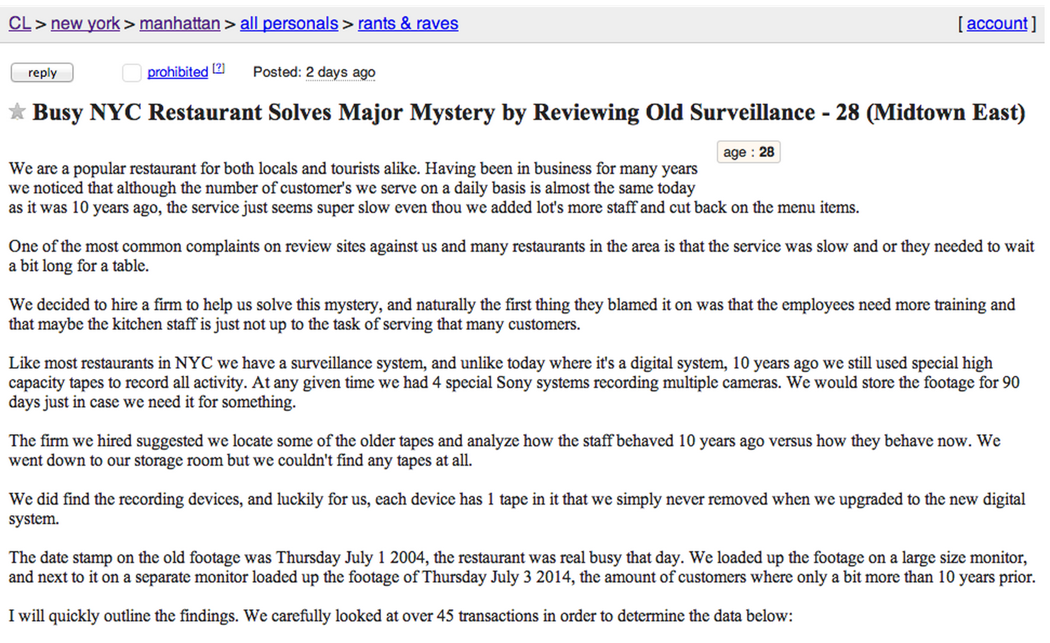Open the prohibited link

(177, 72)
